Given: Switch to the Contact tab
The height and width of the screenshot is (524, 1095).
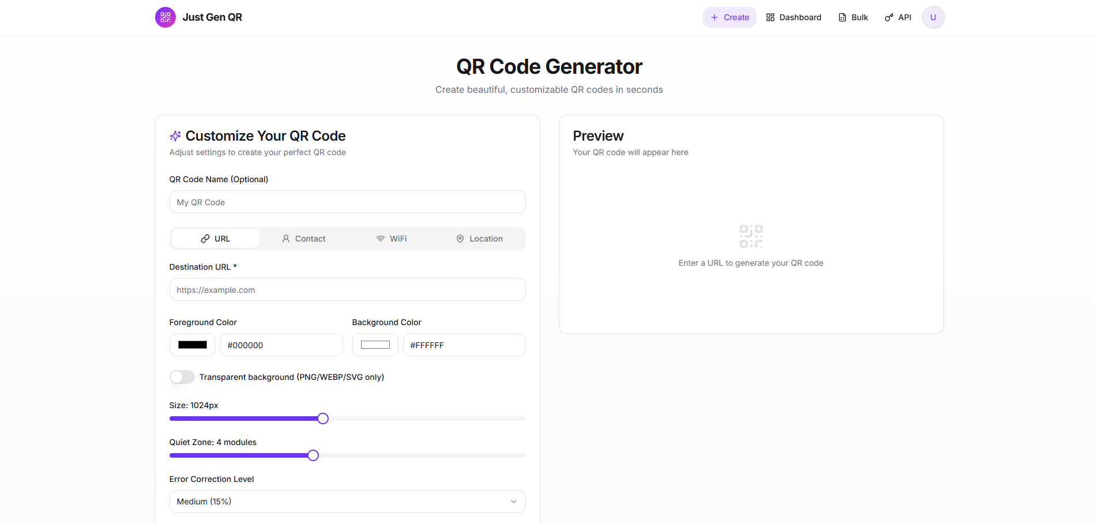Looking at the screenshot, I should tap(304, 238).
